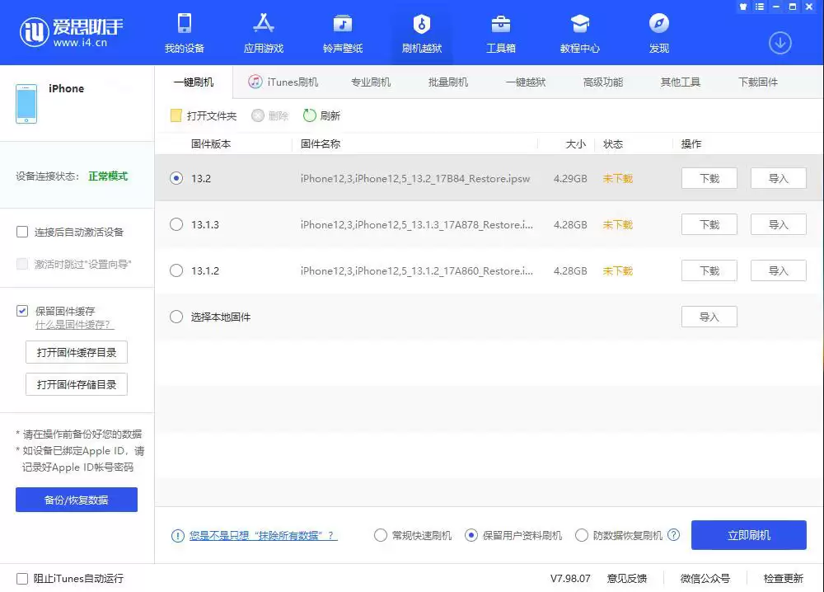
Task: Open the 高级功能 tab
Action: click(x=603, y=82)
